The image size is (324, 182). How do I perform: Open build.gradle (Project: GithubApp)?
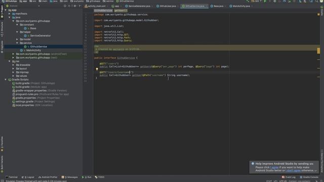[x=35, y=83]
